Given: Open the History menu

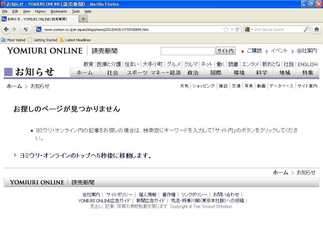Looking at the screenshot, I should click(40, 11).
